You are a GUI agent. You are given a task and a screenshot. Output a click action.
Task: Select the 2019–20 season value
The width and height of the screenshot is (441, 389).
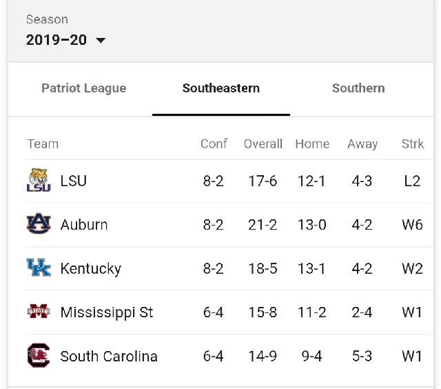57,40
